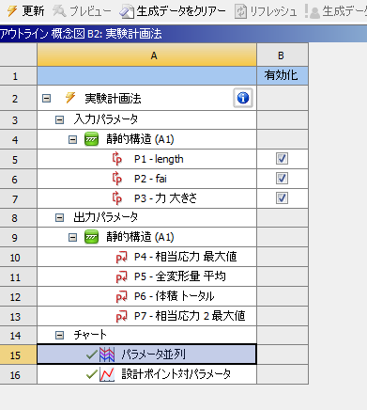Click the P4 相当応力 最大値 output parameter icon
The width and height of the screenshot is (367, 410).
[x=121, y=258]
